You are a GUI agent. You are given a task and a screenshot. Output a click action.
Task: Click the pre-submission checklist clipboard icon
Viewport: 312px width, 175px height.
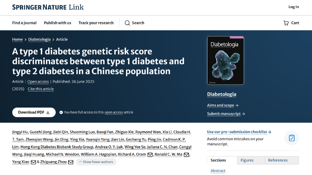[292, 138]
